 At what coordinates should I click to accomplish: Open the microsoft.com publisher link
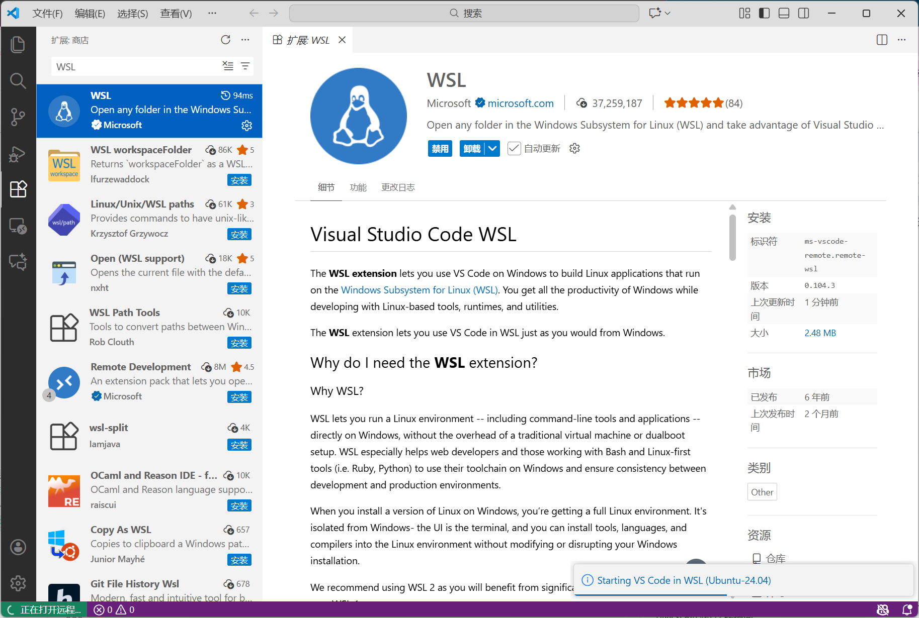pyautogui.click(x=521, y=104)
